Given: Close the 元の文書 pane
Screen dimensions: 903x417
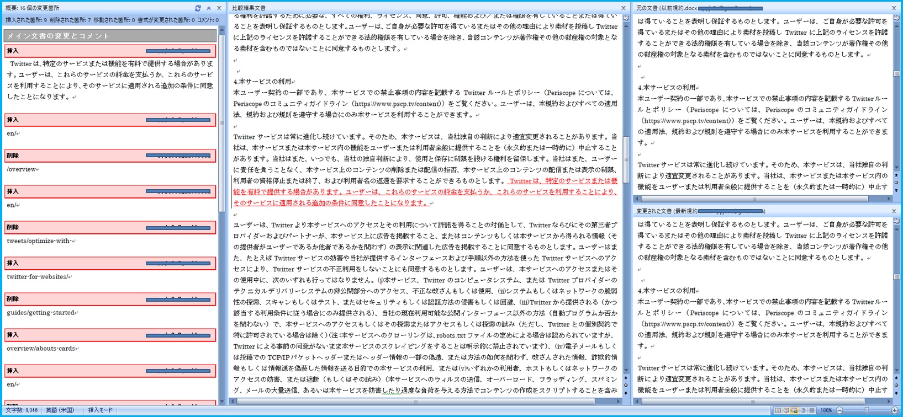Looking at the screenshot, I should [x=894, y=8].
